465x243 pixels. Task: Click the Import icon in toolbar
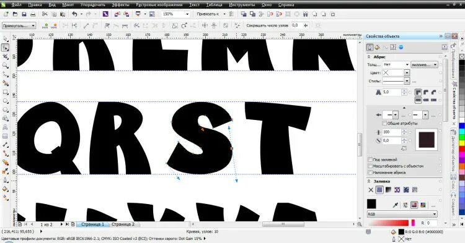coord(117,14)
